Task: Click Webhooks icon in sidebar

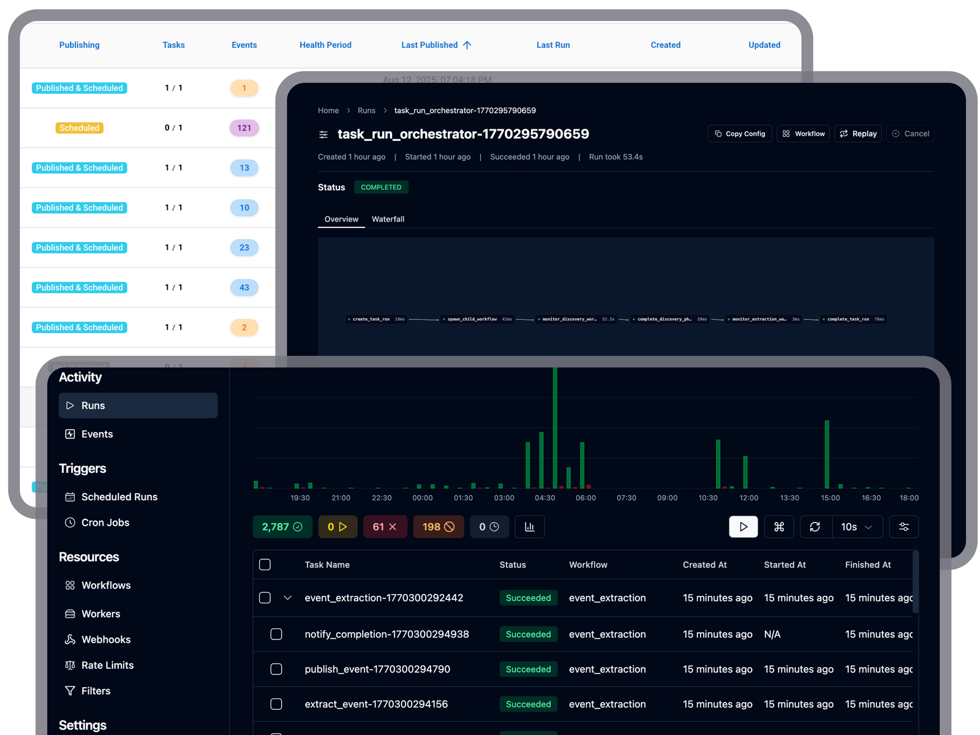Action: tap(70, 639)
